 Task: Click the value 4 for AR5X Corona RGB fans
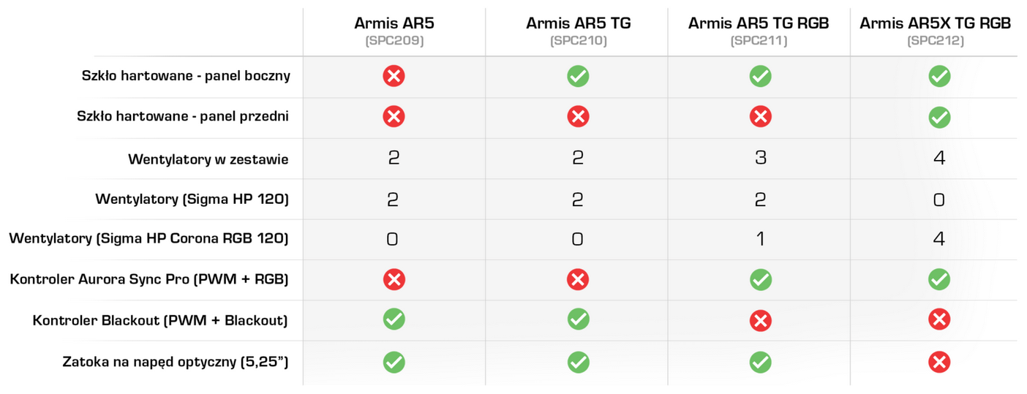tap(939, 238)
